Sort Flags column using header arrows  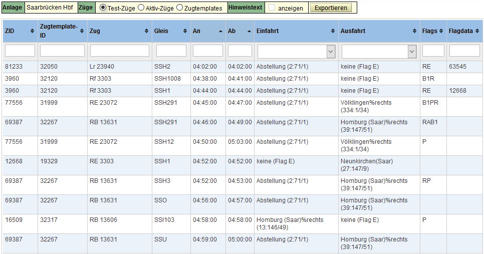pos(441,31)
